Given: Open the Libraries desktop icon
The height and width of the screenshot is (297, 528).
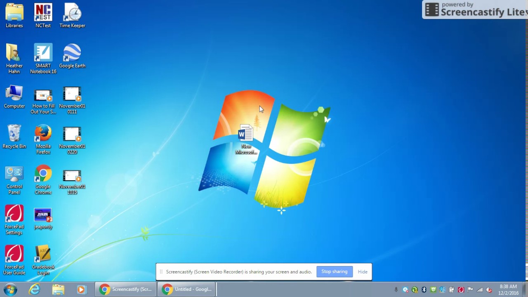Looking at the screenshot, I should pos(14,16).
